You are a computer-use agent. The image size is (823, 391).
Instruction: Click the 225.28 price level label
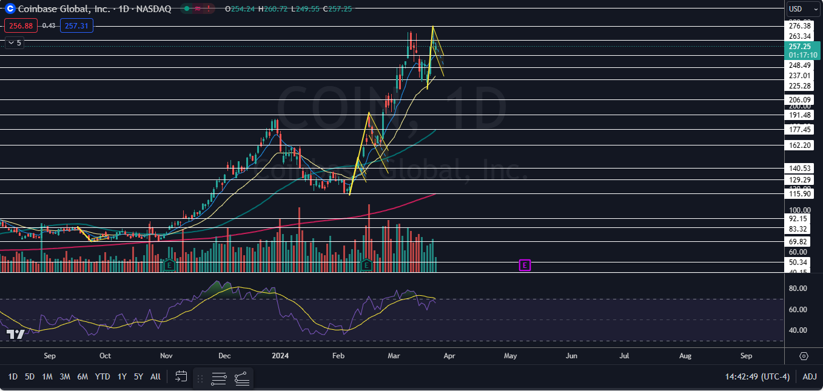pyautogui.click(x=800, y=86)
